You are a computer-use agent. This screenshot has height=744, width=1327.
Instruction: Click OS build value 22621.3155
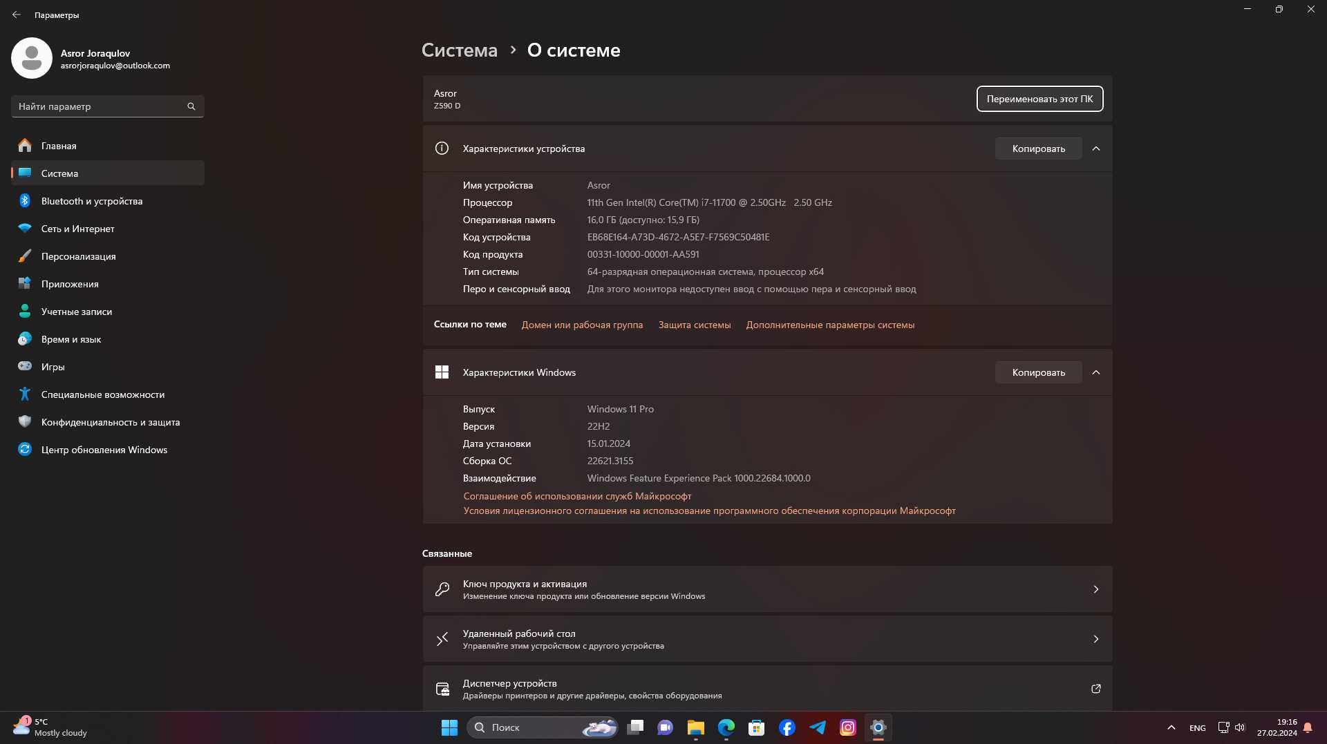click(x=610, y=461)
